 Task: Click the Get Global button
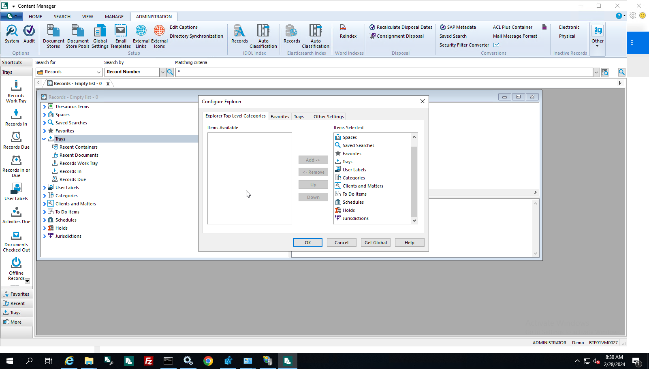tap(376, 243)
